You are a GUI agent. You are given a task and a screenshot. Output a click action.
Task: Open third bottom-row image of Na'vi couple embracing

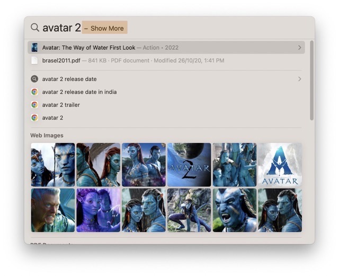point(144,210)
